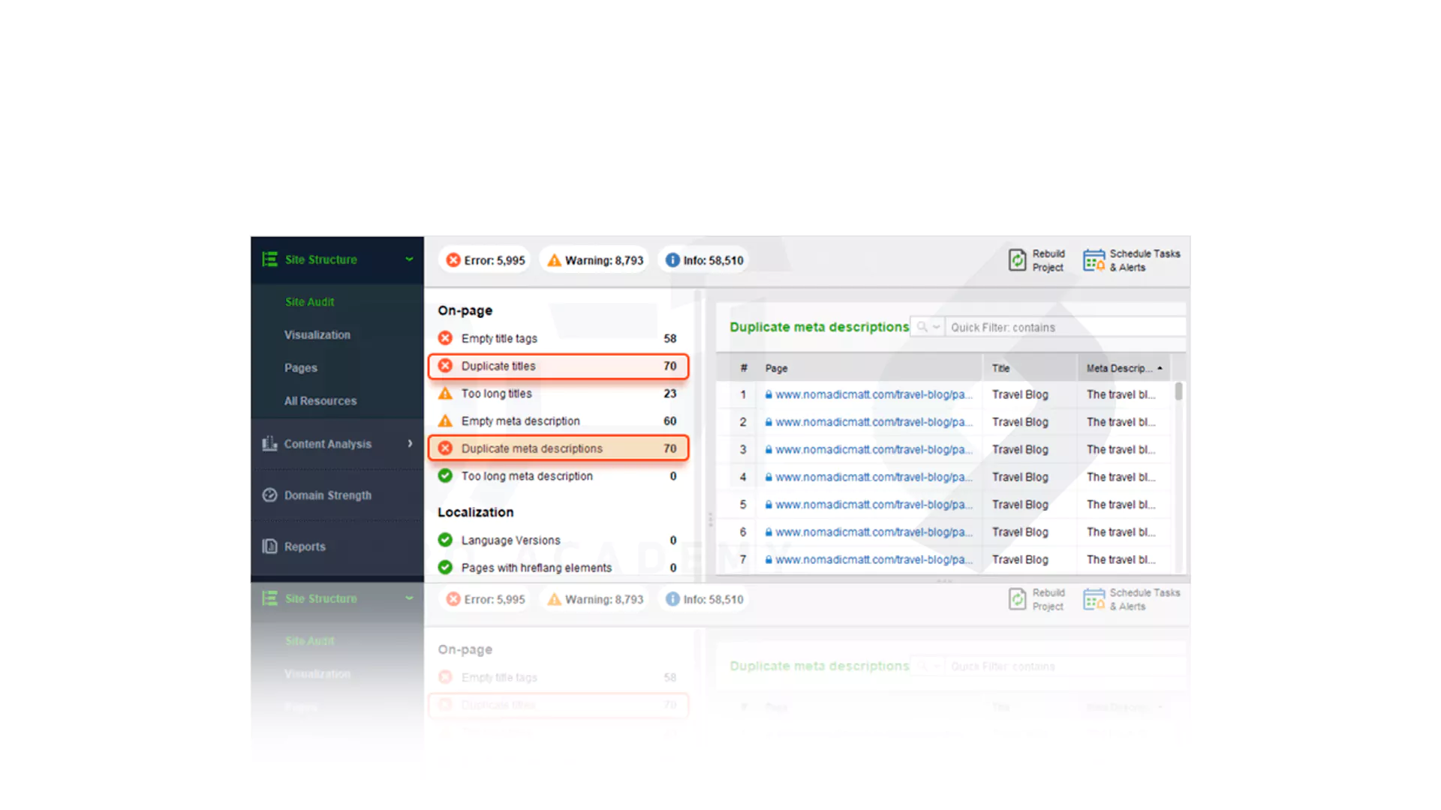This screenshot has width=1441, height=810.
Task: Click green check beside Pages with hreflang
Action: coord(445,567)
